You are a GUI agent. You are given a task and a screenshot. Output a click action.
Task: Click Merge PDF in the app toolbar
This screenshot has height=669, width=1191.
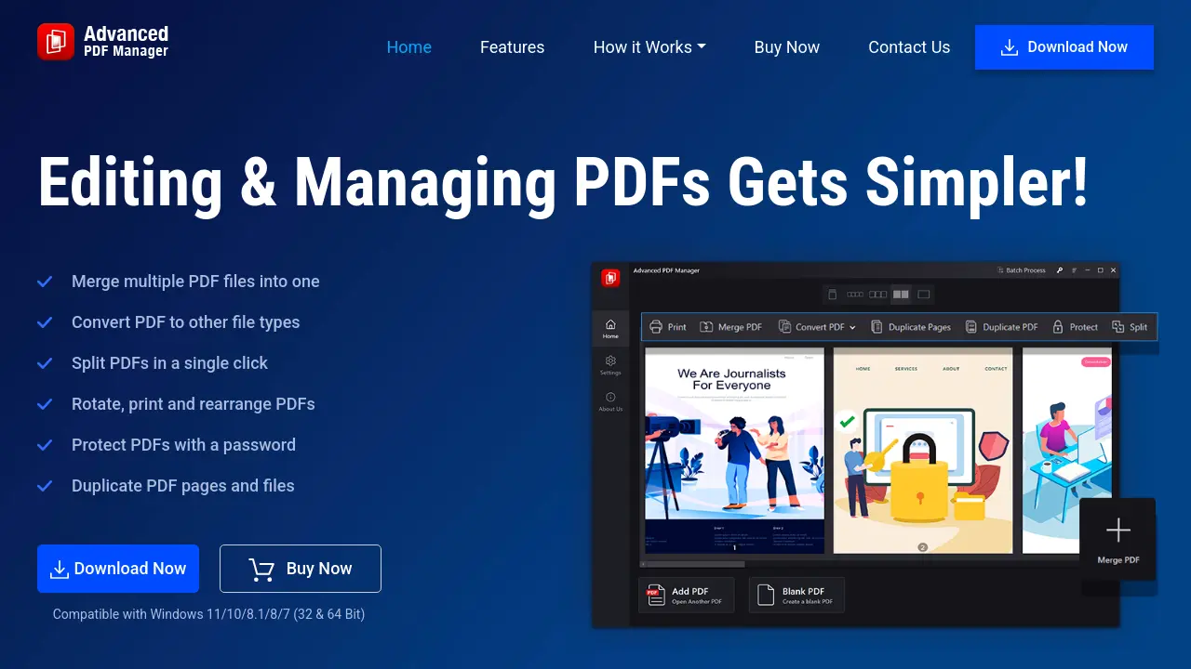click(x=730, y=327)
